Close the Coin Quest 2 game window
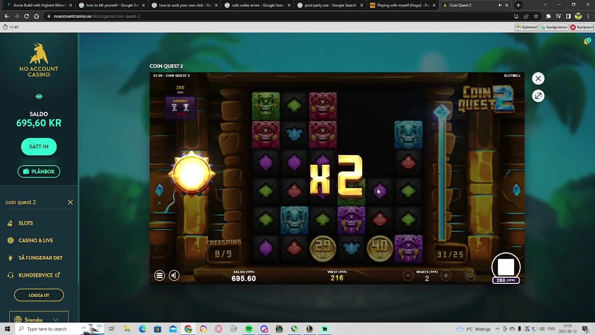 point(538,79)
